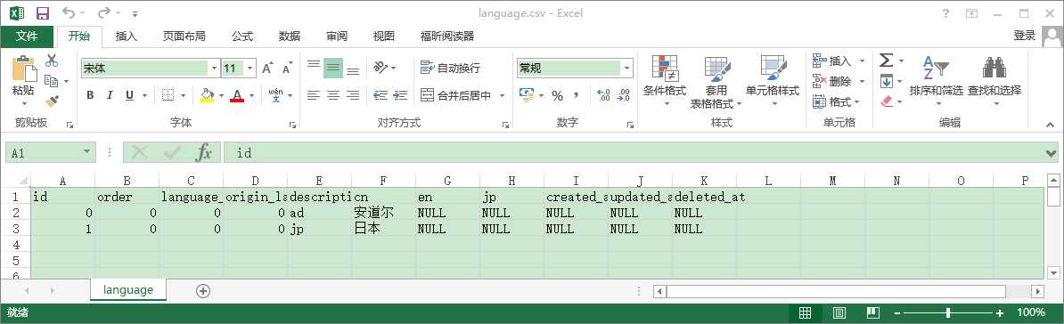Undo the last action
The image size is (1064, 324).
click(68, 12)
